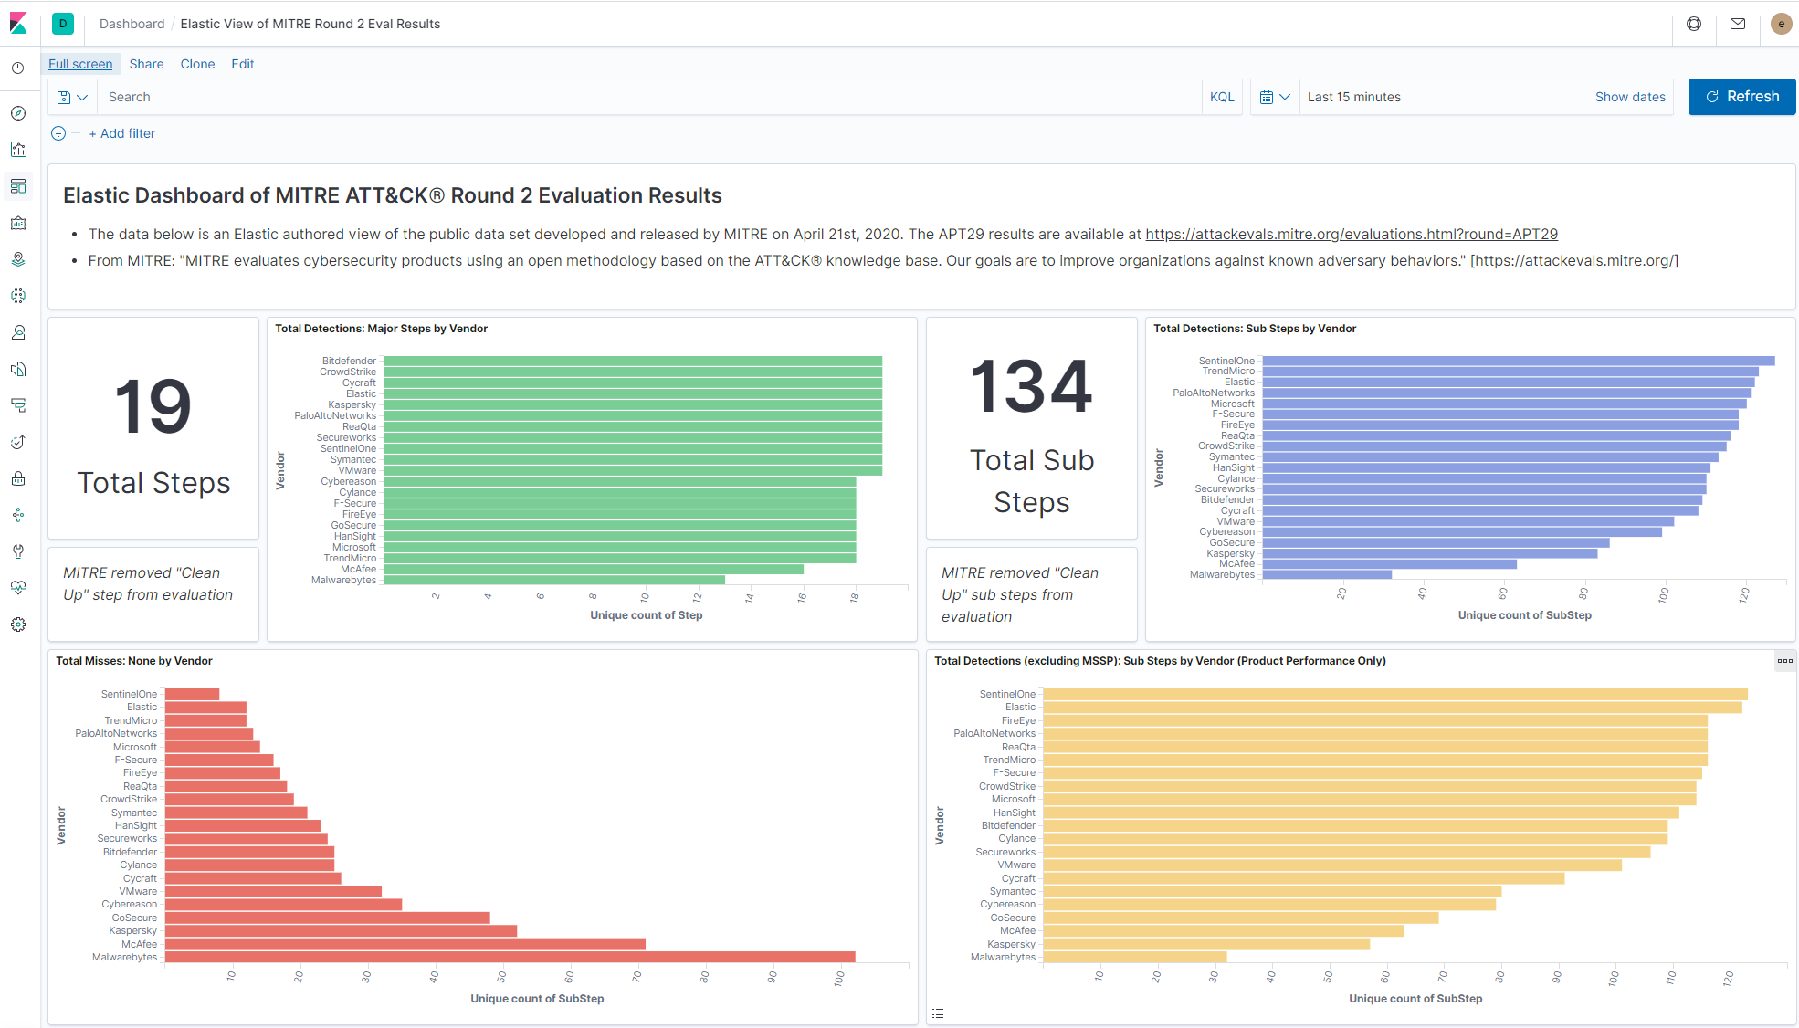This screenshot has height=1028, width=1799.
Task: Click the Bitdefender bar in Major Steps chart
Action: tap(633, 361)
